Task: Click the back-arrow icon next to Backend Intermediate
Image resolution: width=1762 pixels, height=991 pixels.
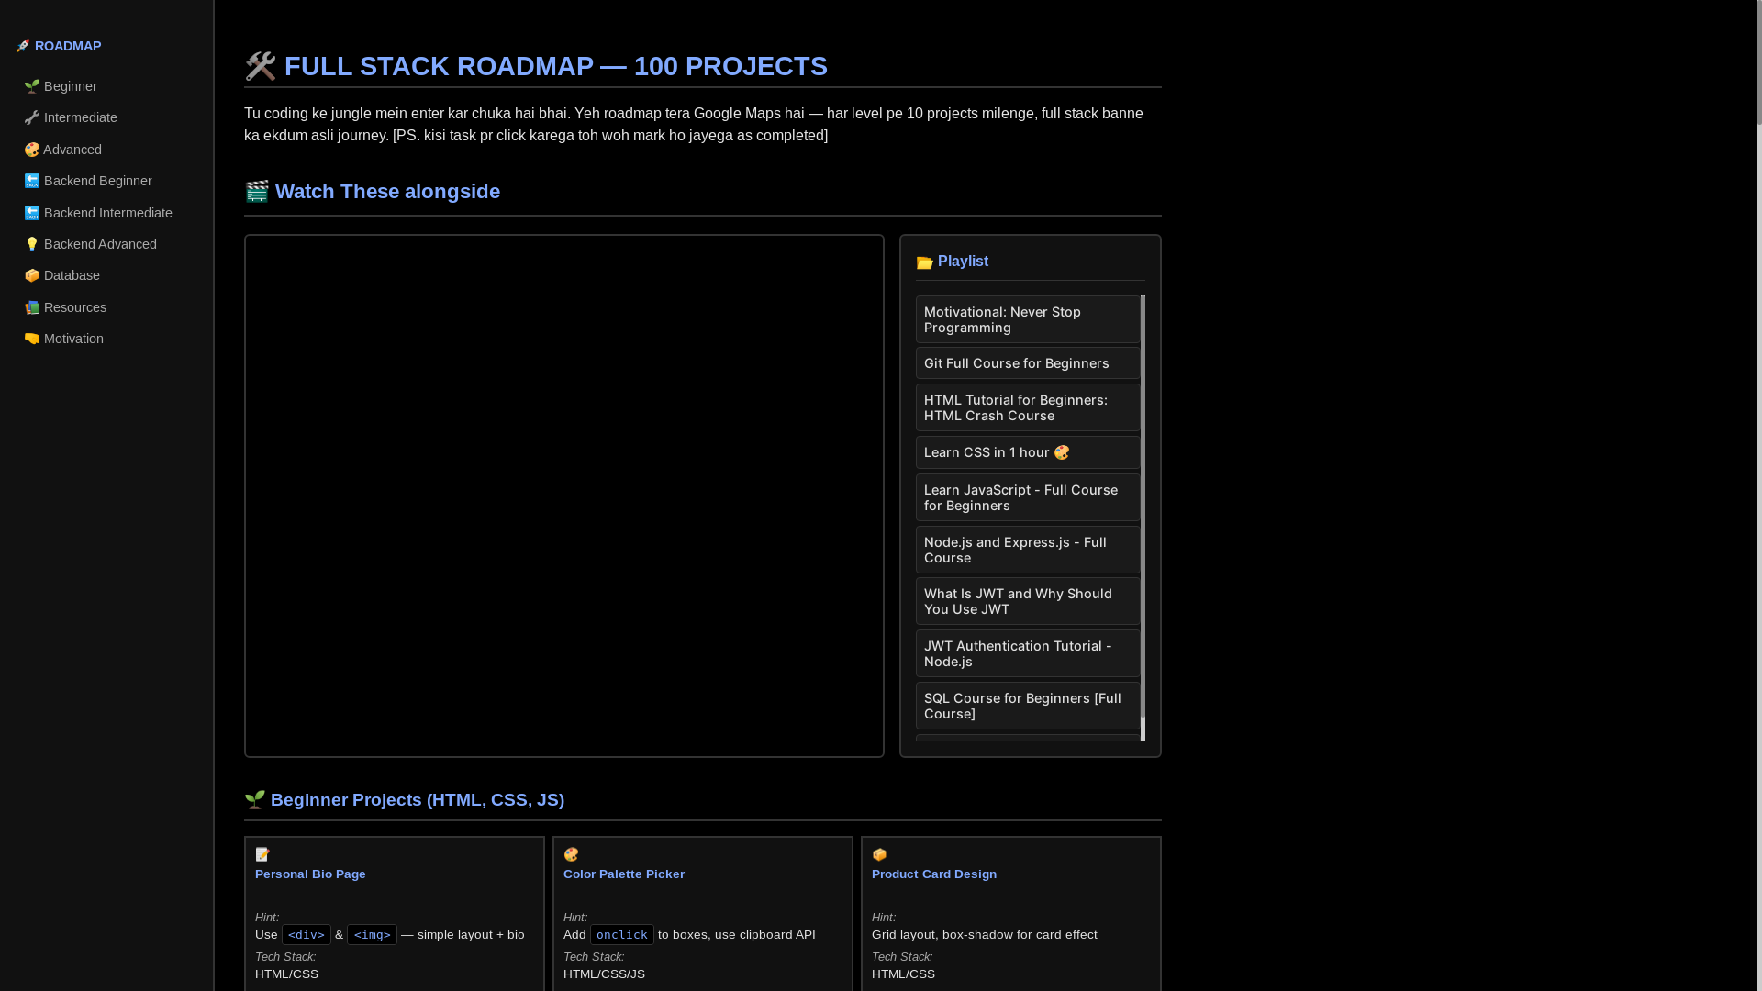Action: (x=32, y=213)
